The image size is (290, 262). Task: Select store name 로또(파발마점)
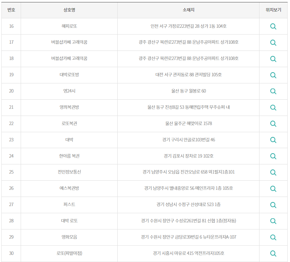coord(69,253)
